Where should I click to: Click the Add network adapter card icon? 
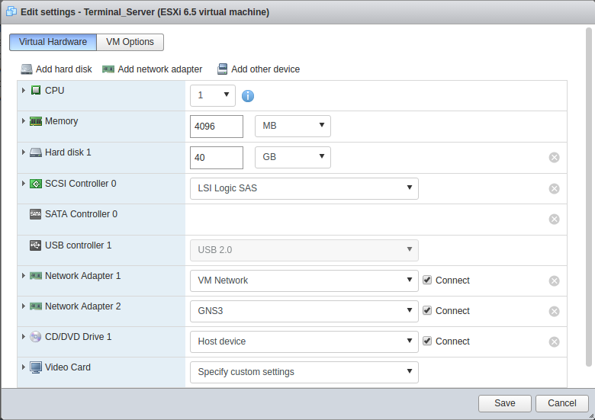[108, 69]
